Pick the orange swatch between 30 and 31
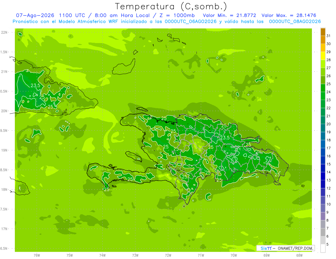Image resolution: width=336 pixels, height=259 pixels. 323,40
